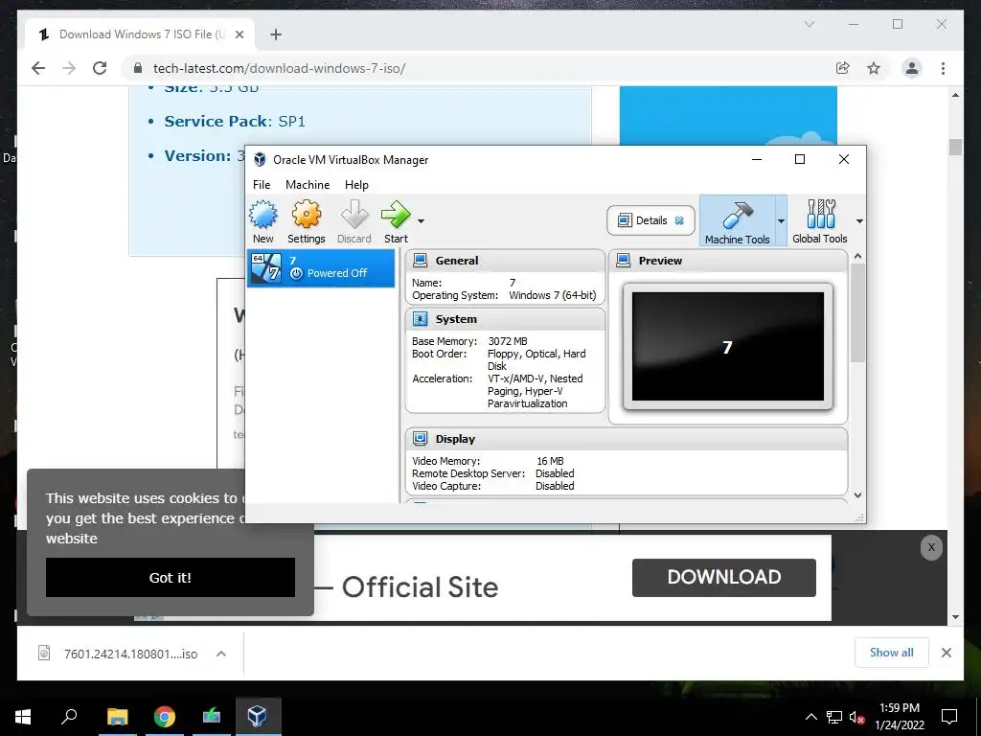
Task: Open Windows taskbar search
Action: (69, 716)
